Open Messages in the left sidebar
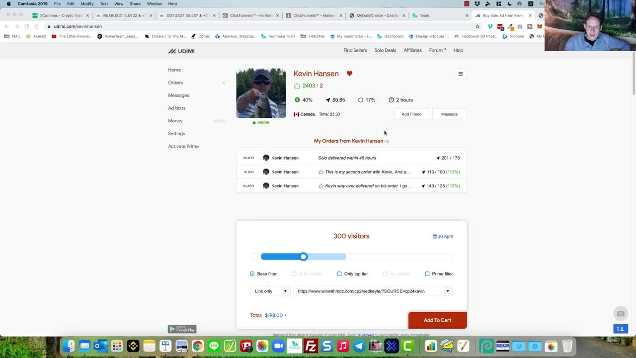636x358 pixels. point(178,95)
